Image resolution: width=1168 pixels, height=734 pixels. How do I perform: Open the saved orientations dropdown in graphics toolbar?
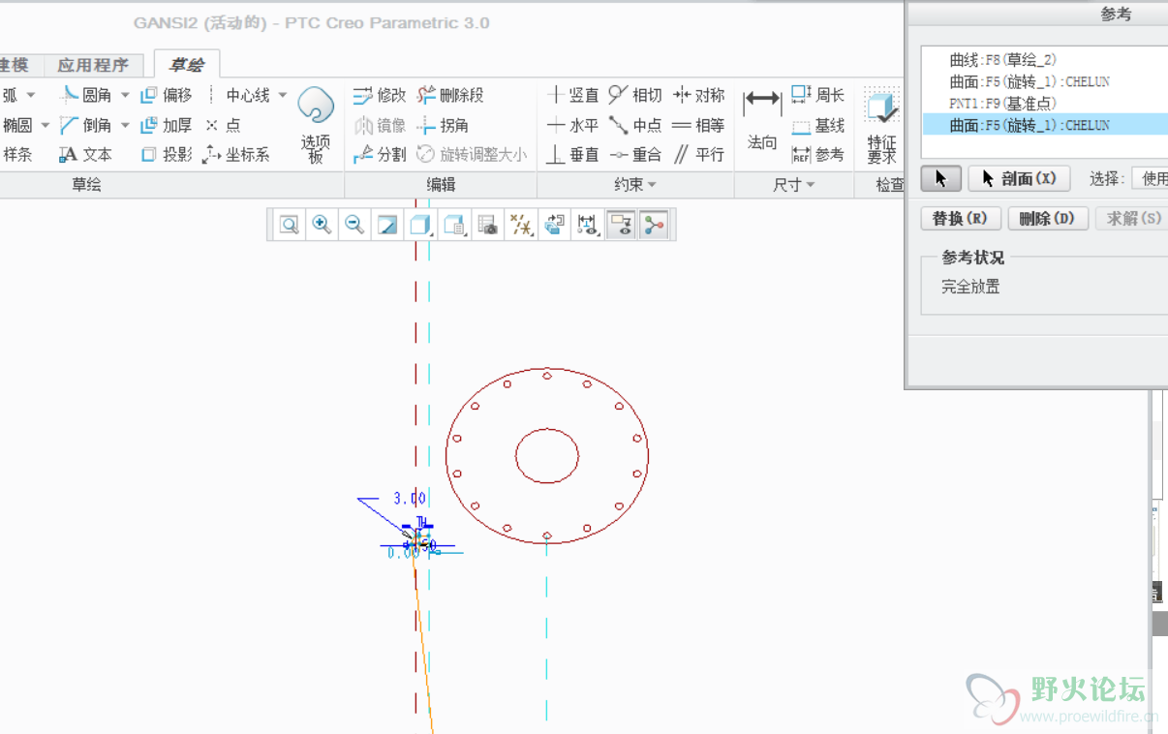click(x=454, y=225)
